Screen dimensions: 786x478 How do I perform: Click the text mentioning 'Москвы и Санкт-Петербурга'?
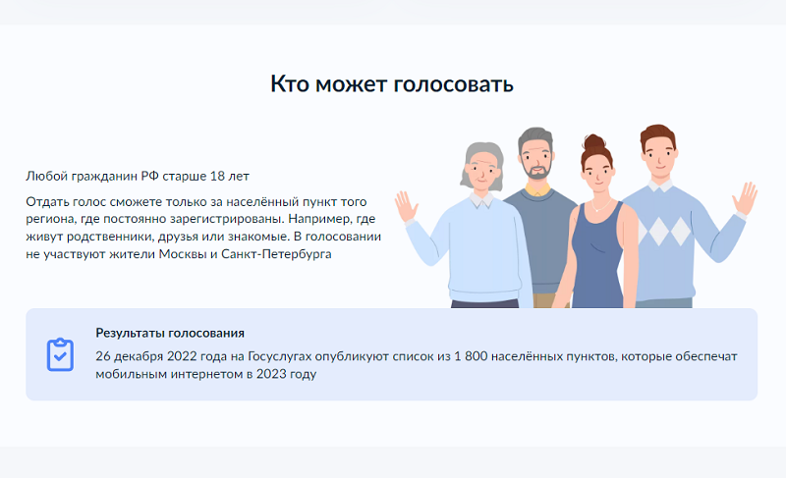tap(245, 254)
